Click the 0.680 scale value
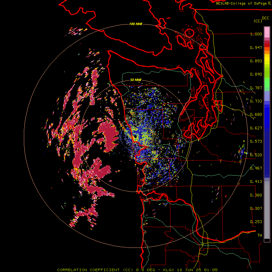This screenshot has height=272, width=272. click(256, 115)
